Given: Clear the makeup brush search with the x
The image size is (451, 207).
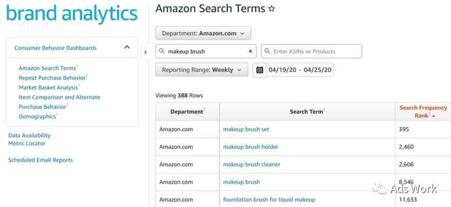Looking at the screenshot, I should coord(250,51).
